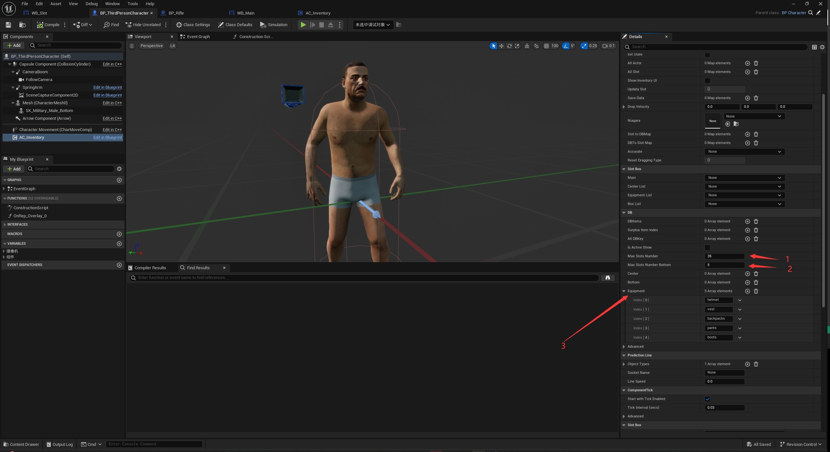
Task: Select the viewport translate (move) tool icon
Action: click(x=501, y=46)
